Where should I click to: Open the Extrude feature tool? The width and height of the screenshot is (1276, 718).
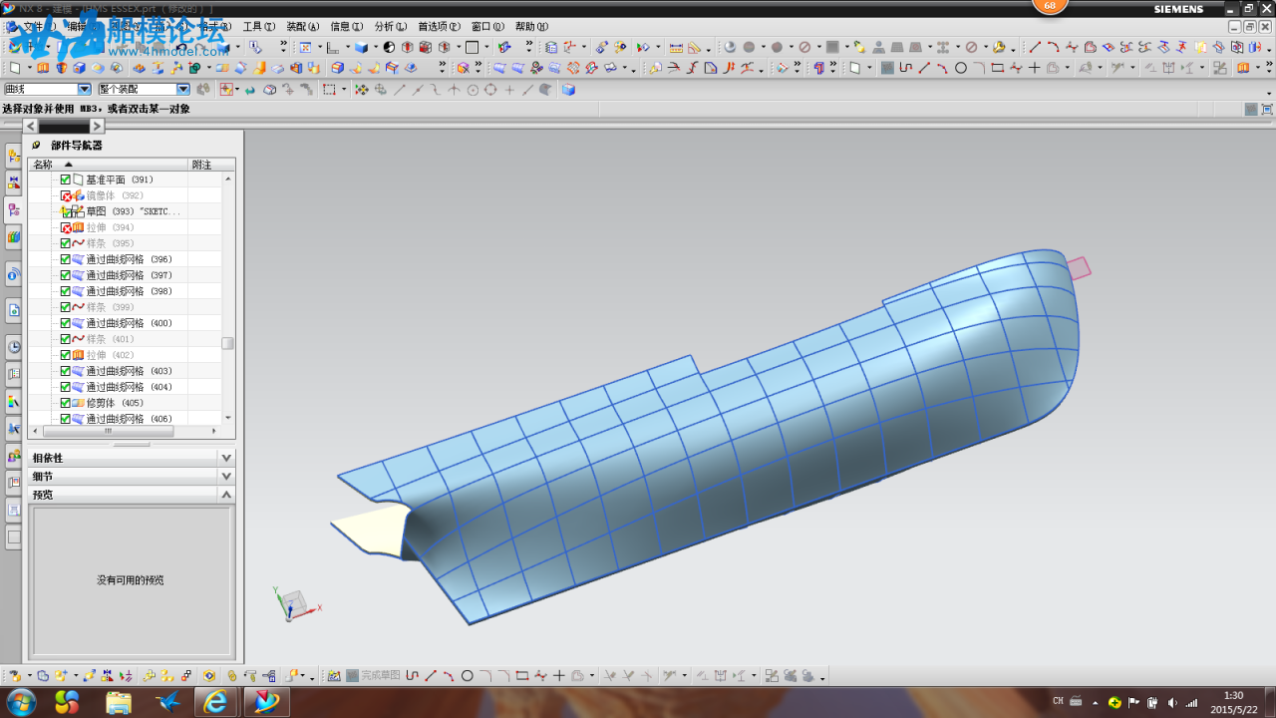(44, 68)
